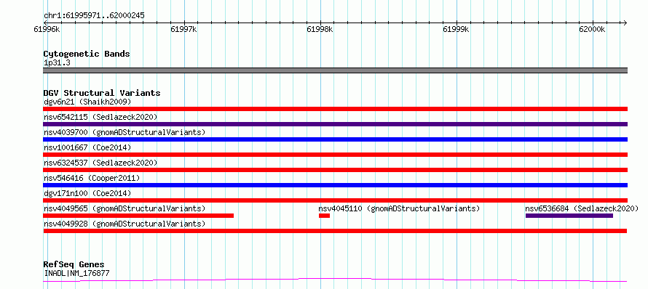Click the DGV Structural Variants track title

[102, 93]
